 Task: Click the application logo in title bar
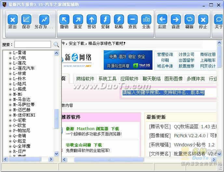5,5
